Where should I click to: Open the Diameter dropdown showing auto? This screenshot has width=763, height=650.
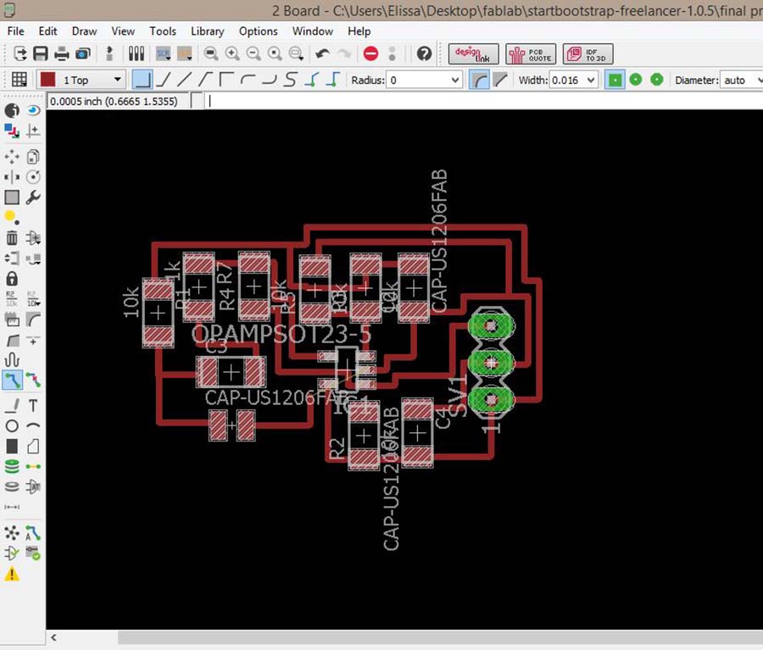point(741,80)
